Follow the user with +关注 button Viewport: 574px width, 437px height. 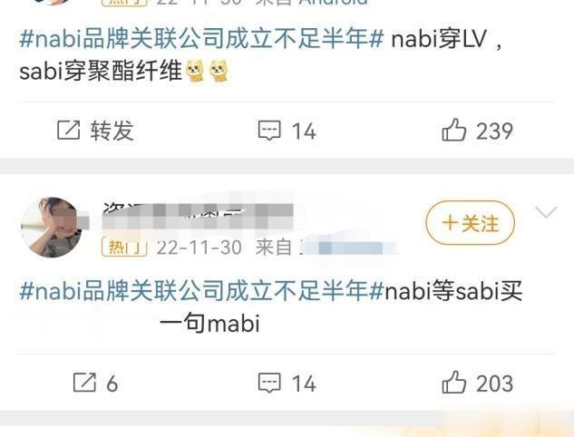click(470, 223)
